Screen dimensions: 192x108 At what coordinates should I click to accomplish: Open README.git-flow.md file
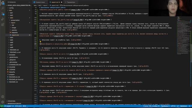click(16, 79)
